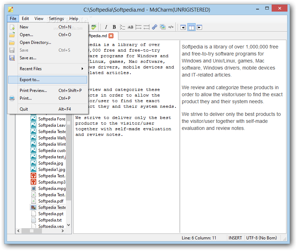Click the file tree left scroll arrow
The width and height of the screenshot is (297, 251).
tap(18, 231)
